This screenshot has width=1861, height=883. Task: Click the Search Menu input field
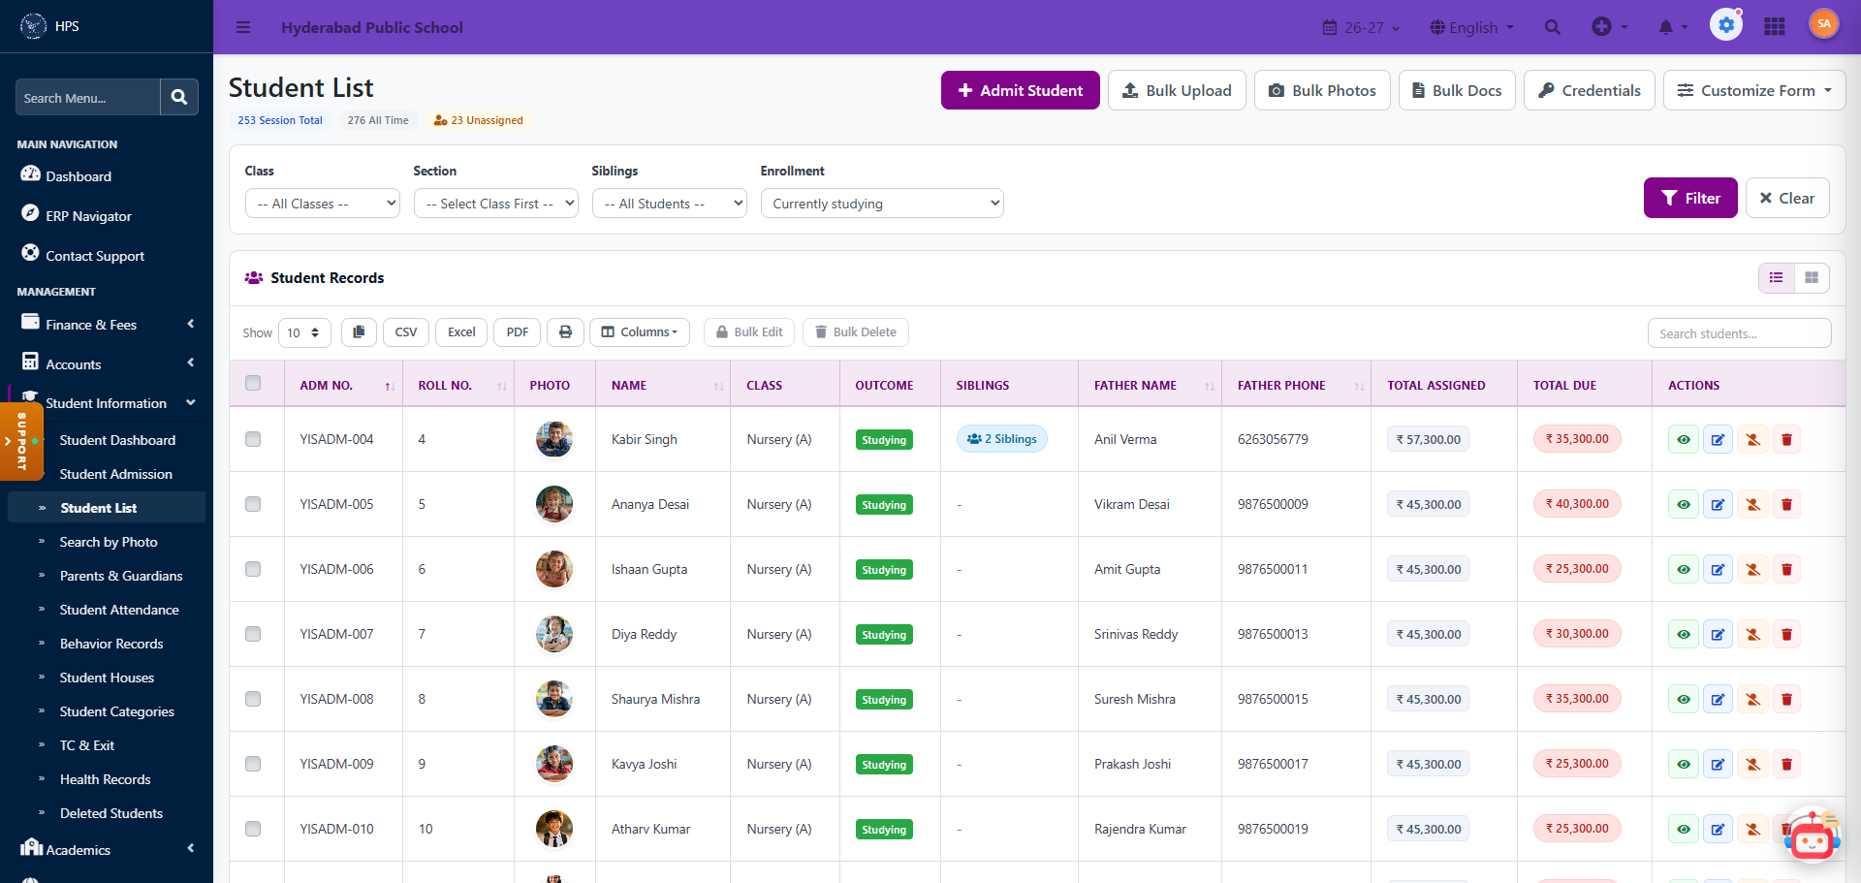pos(87,97)
